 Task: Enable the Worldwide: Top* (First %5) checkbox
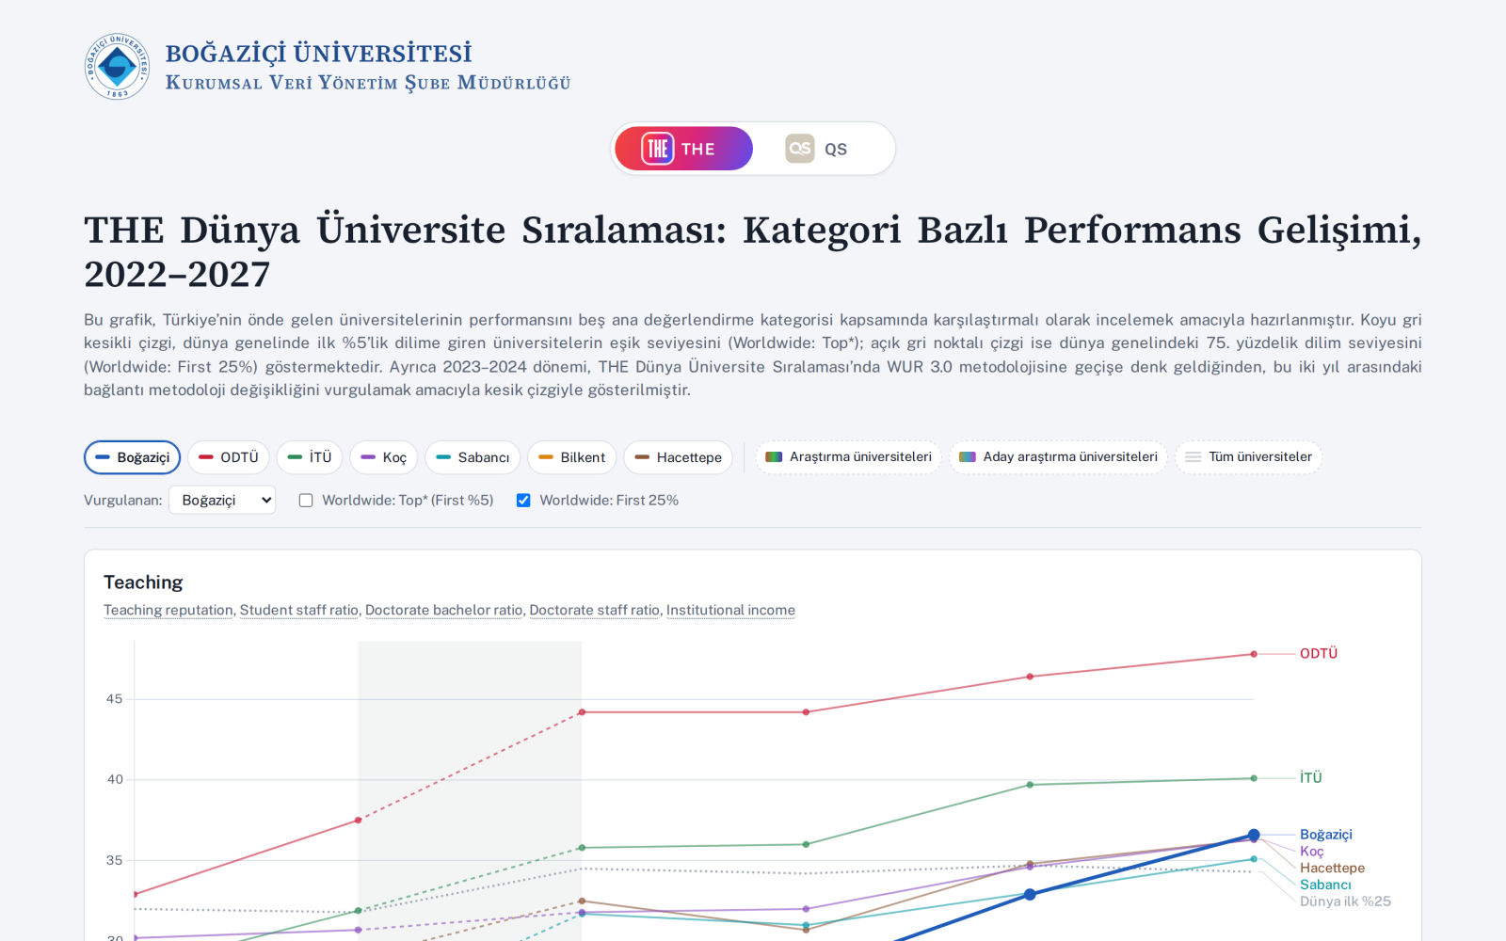click(306, 501)
